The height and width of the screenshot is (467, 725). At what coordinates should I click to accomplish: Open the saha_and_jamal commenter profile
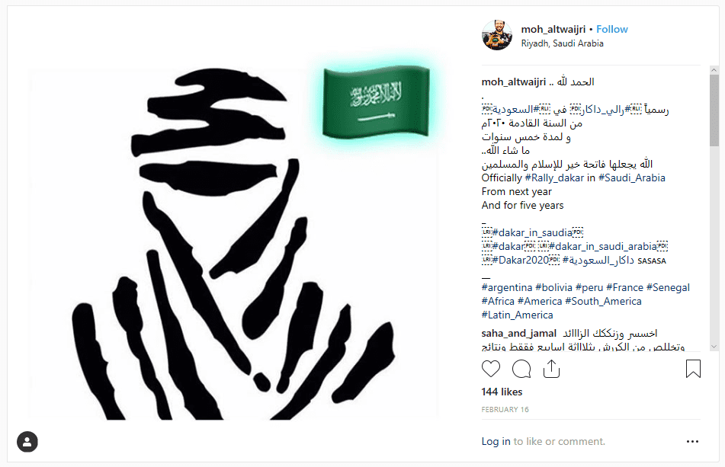(518, 334)
